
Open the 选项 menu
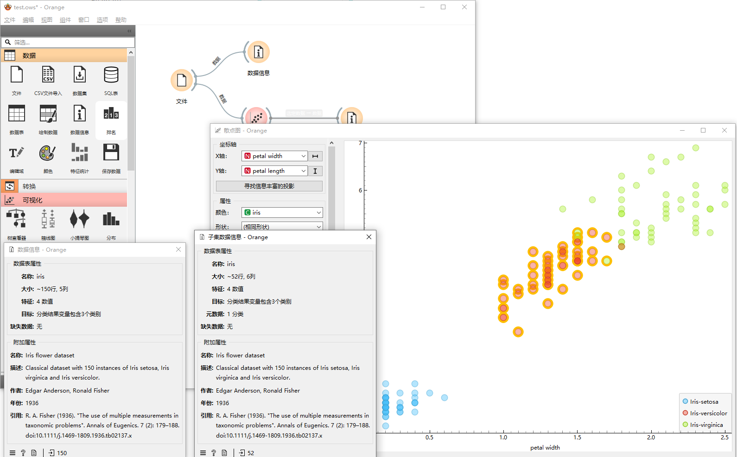pyautogui.click(x=102, y=20)
